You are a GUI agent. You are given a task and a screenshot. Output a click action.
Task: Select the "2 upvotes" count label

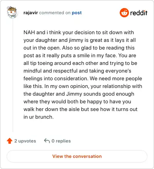point(25,141)
